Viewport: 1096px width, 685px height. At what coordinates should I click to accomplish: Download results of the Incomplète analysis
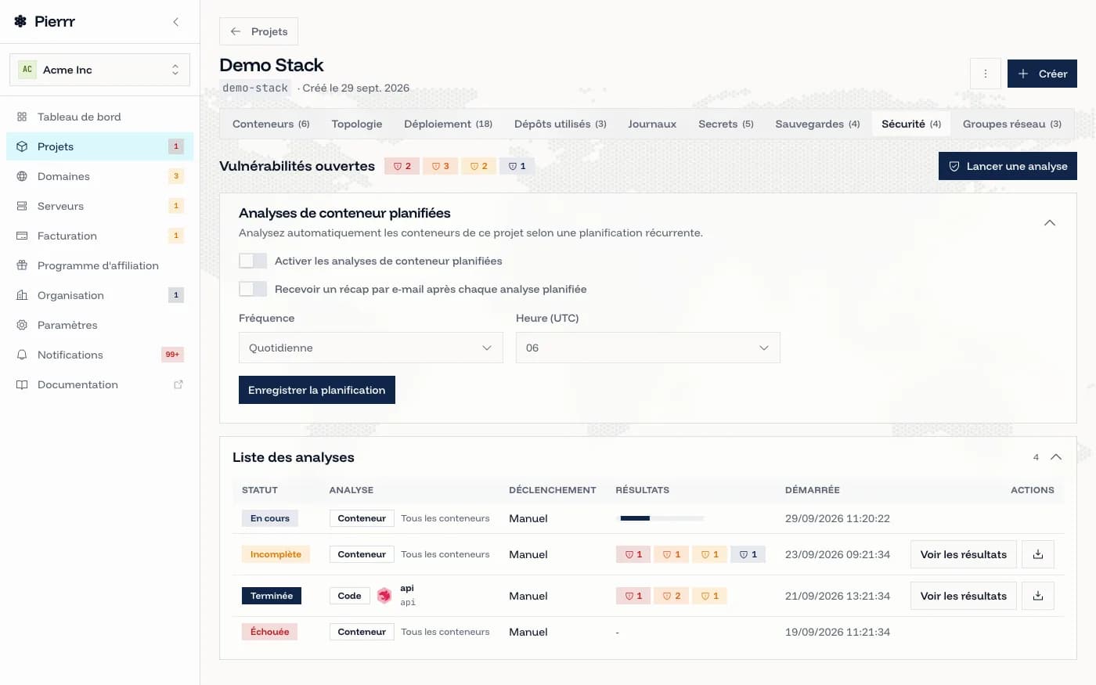1038,554
